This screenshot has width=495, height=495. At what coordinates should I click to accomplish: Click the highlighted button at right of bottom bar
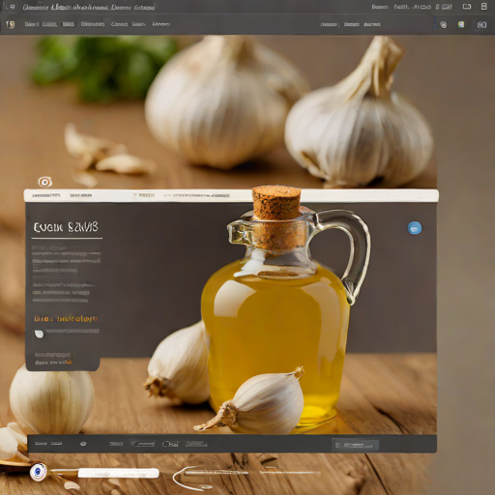coord(355,446)
